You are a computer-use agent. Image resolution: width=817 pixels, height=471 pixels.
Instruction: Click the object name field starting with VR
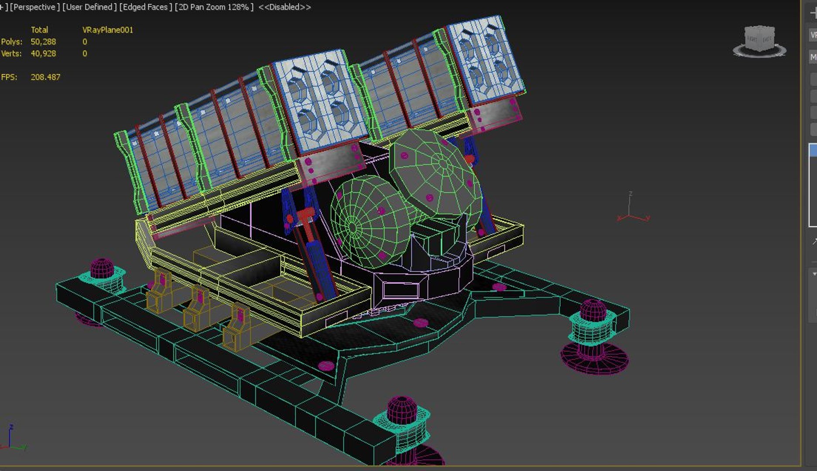click(813, 35)
